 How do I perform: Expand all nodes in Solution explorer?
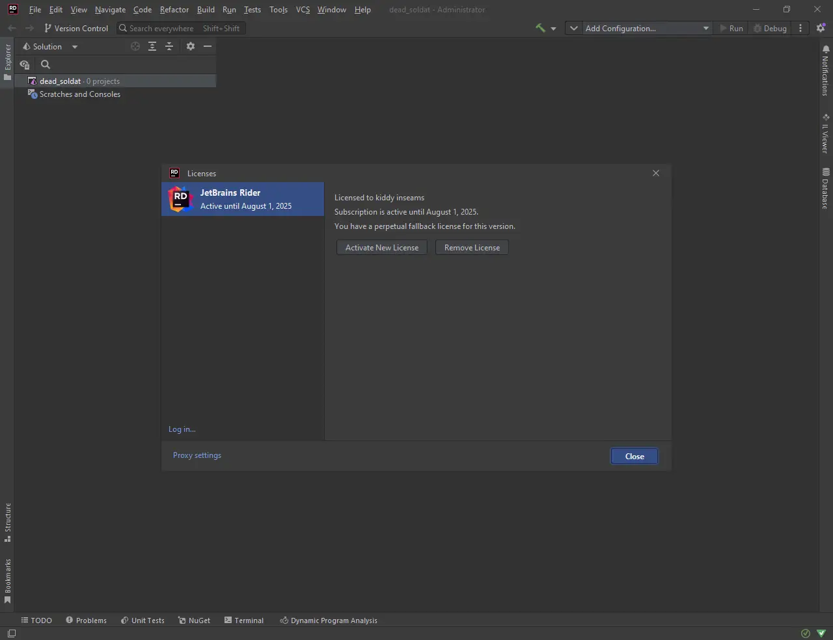[152, 46]
